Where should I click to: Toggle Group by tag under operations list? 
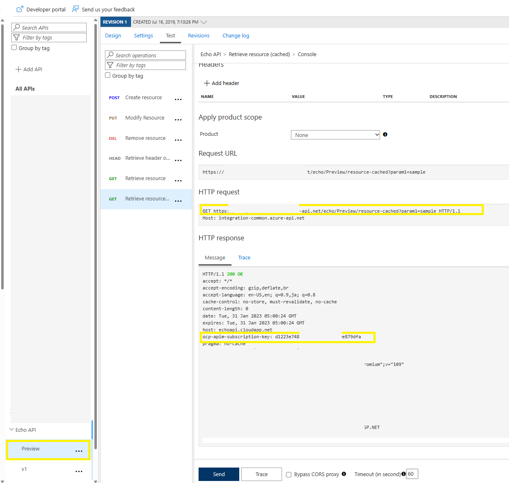pyautogui.click(x=108, y=75)
